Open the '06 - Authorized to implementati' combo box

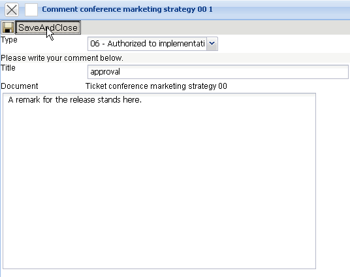[x=153, y=44]
